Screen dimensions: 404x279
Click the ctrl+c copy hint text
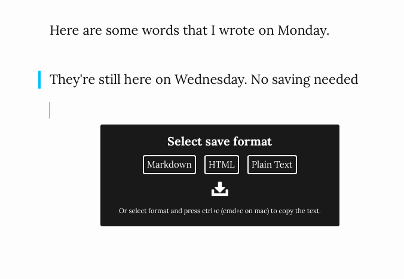pos(220,211)
